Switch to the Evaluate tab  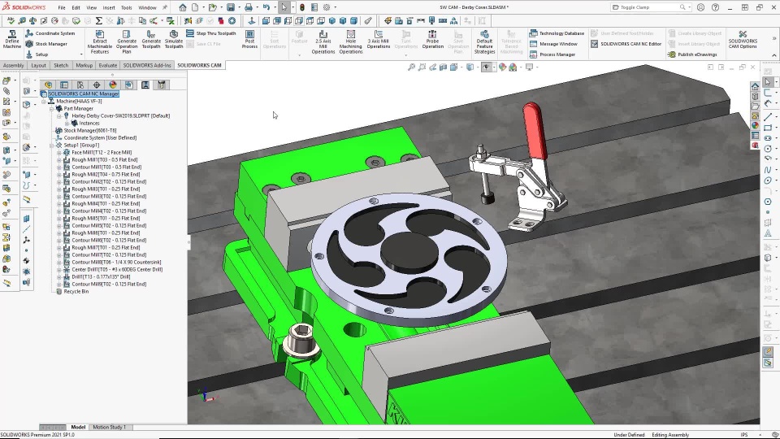(108, 65)
